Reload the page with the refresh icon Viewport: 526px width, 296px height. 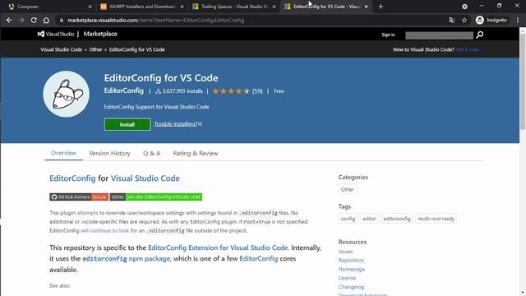[34, 20]
